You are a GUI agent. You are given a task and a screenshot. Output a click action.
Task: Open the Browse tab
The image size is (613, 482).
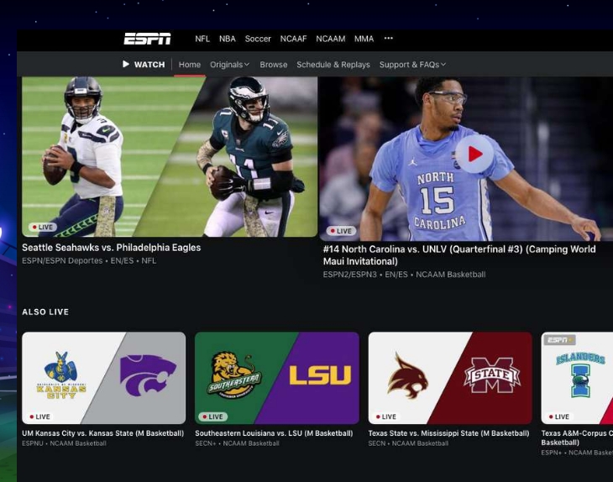(x=274, y=65)
